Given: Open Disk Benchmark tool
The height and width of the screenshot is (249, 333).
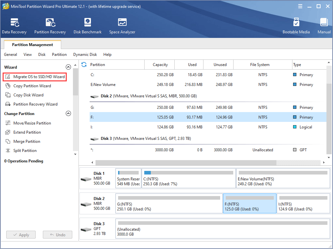Looking at the screenshot, I should pos(87,26).
